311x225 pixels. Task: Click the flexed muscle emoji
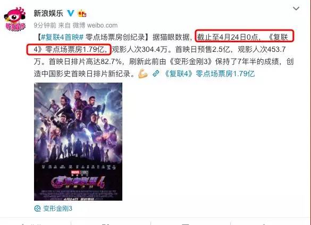tap(143, 74)
